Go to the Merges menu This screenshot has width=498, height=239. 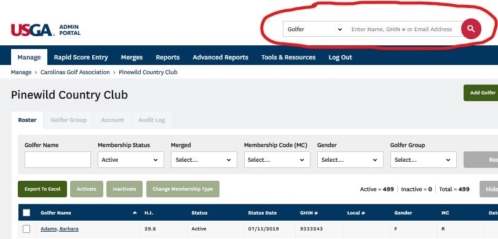coord(132,57)
